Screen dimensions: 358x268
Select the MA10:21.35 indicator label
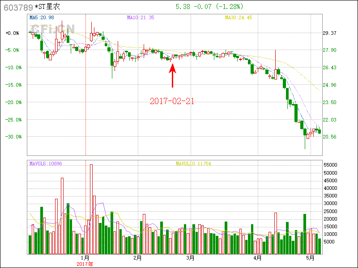pos(141,17)
